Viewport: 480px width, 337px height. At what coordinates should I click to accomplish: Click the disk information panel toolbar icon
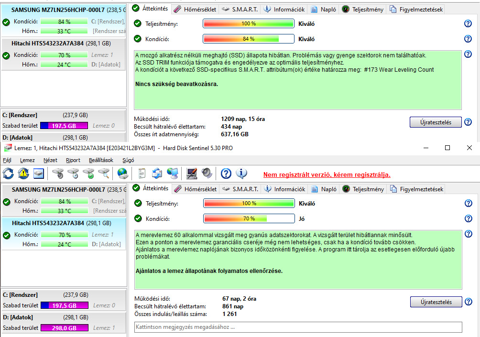pyautogui.click(x=39, y=174)
